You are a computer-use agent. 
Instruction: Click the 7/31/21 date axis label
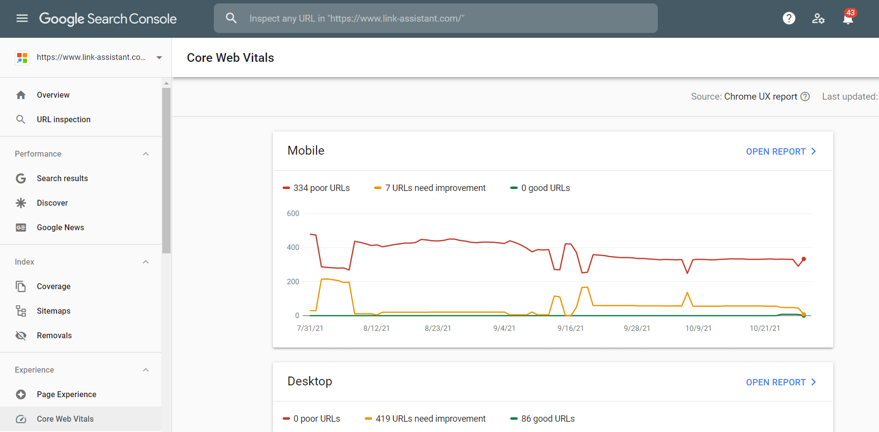pos(310,328)
